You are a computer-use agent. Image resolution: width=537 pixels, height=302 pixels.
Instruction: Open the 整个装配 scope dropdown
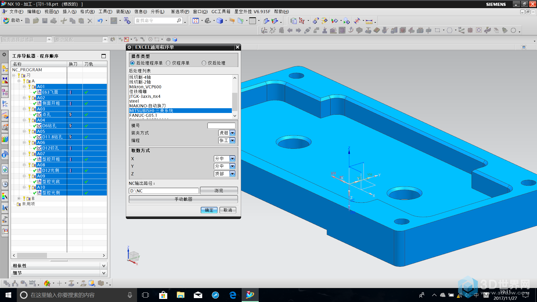[x=105, y=39]
